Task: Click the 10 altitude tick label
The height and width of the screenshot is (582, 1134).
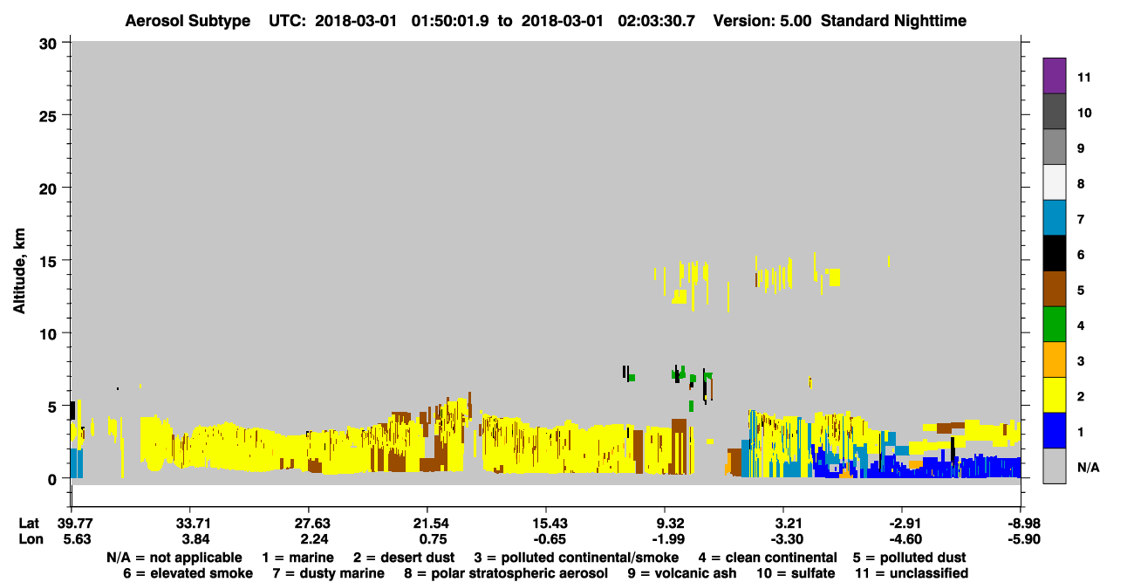Action: tap(50, 333)
